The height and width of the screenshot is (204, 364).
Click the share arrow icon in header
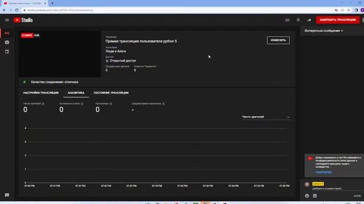tap(309, 20)
